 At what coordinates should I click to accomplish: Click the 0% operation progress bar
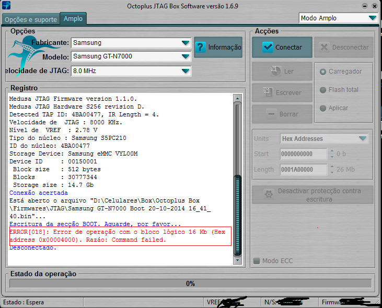(191, 283)
